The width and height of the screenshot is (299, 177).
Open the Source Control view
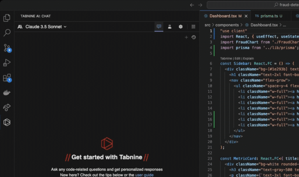[7, 48]
